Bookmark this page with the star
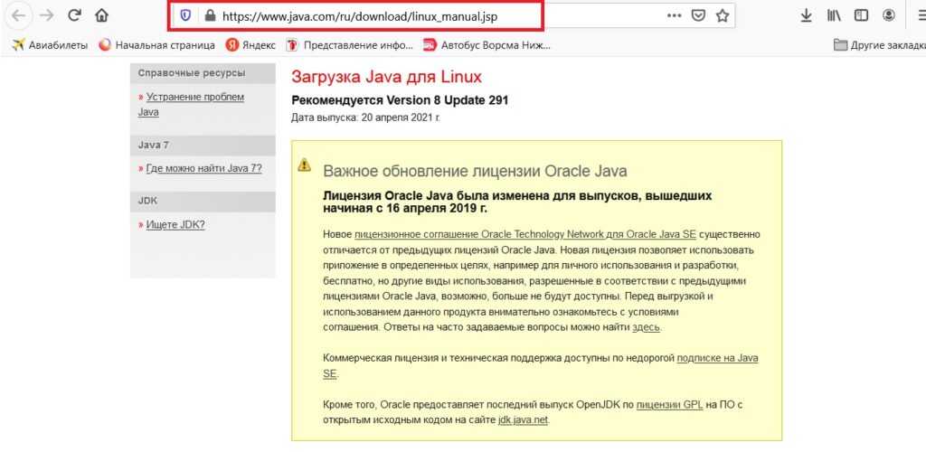This screenshot has width=926, height=452. (722, 15)
